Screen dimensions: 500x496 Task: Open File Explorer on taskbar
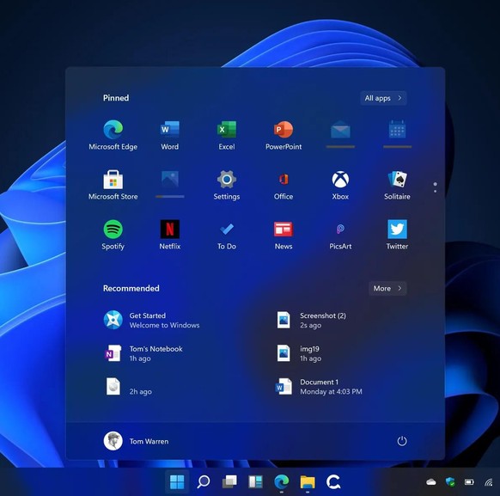click(x=308, y=481)
